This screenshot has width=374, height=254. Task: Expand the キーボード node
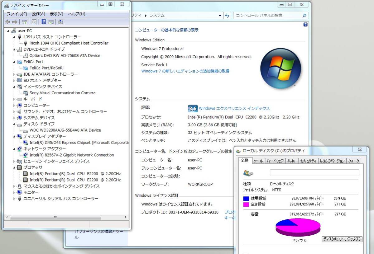click(x=14, y=99)
